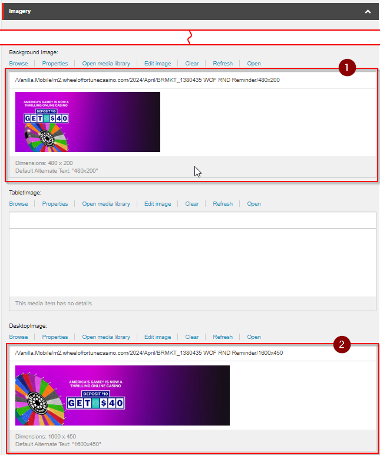Clear the DesktopImage field
This screenshot has width=380, height=455.
192,337
